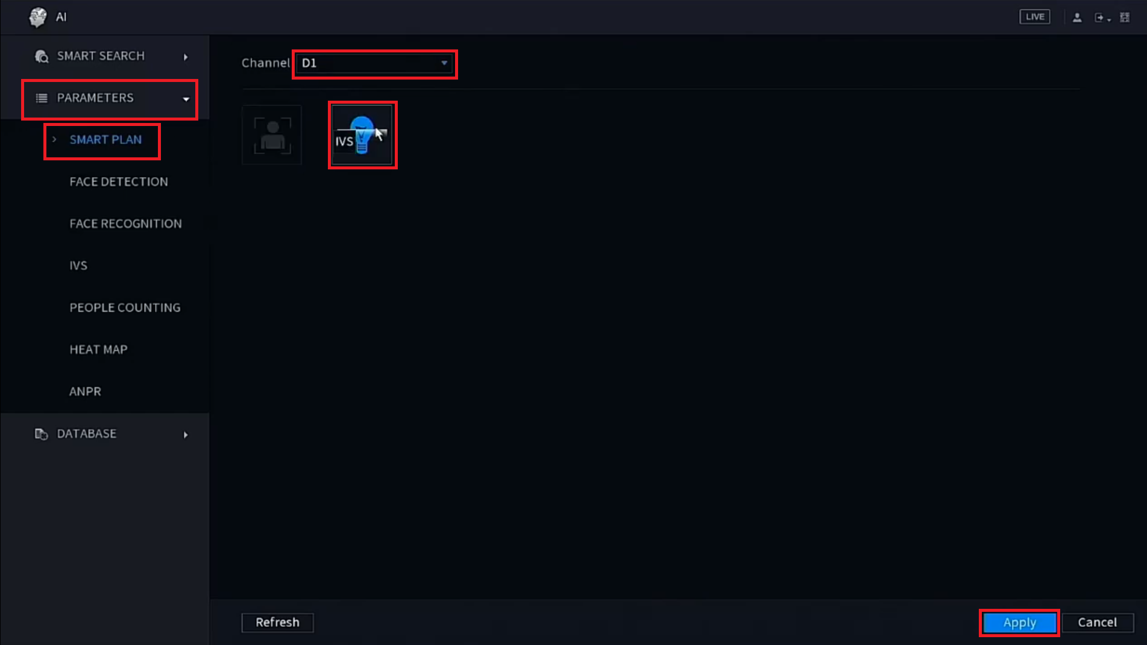Open the FACE RECOGNITION settings
1147x645 pixels.
125,224
